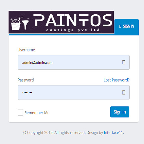The image size is (144, 144).
Task: Click the masked password dots
Action: pos(27,93)
